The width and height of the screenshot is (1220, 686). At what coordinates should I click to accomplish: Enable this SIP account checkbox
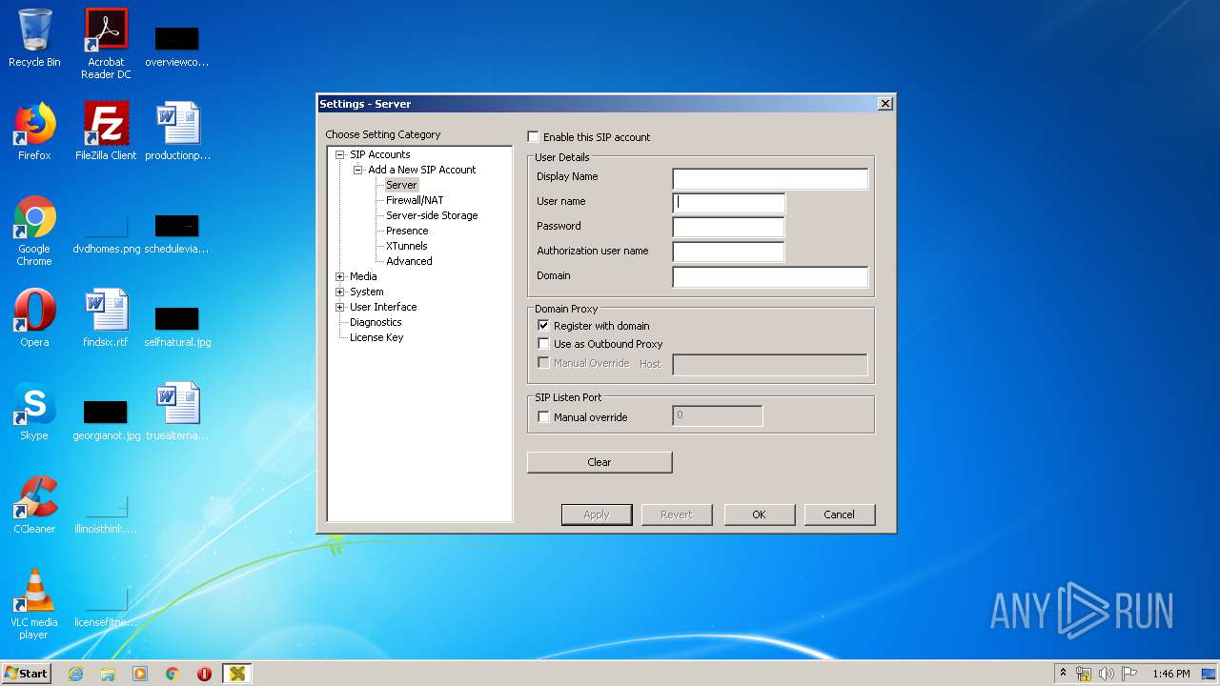pos(533,137)
